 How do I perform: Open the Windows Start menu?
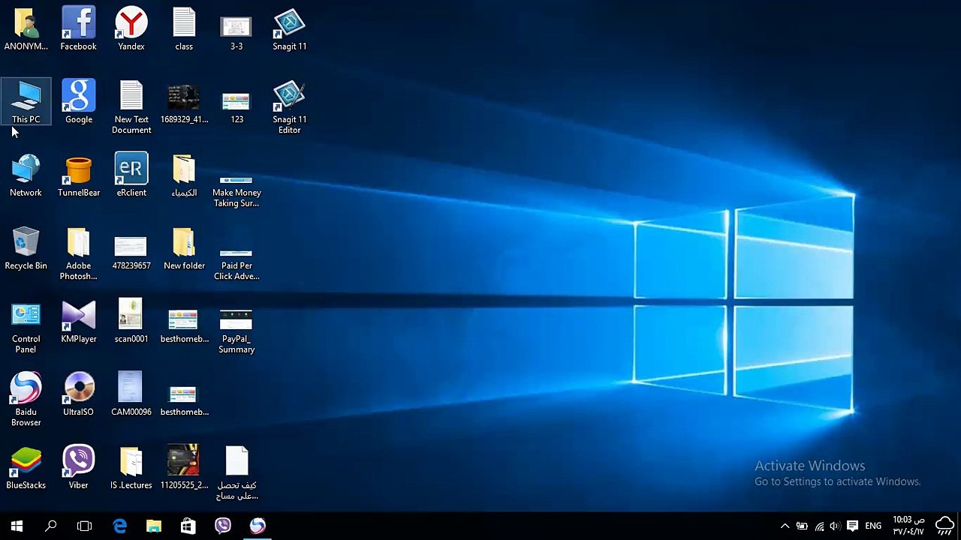click(x=17, y=526)
